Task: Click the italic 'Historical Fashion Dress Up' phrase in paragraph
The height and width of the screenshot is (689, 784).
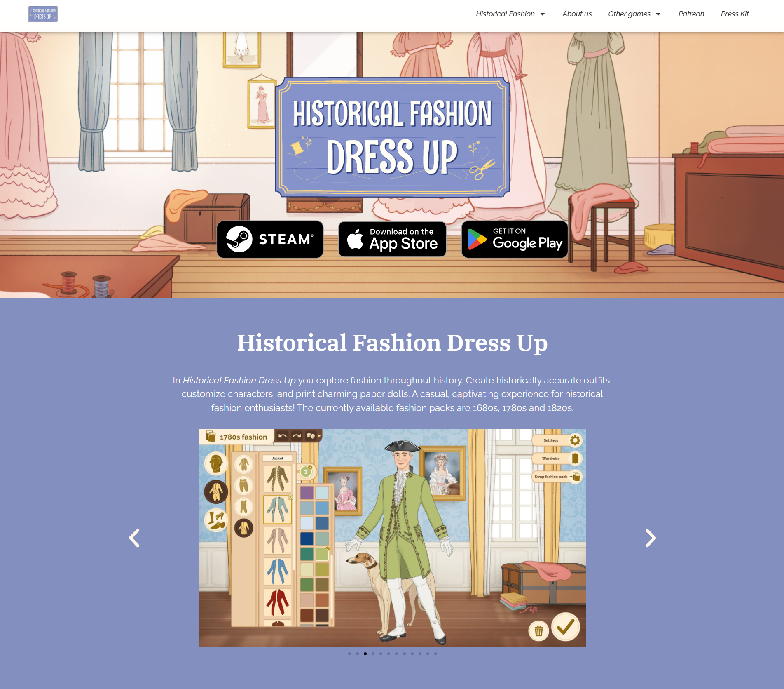Action: click(239, 380)
